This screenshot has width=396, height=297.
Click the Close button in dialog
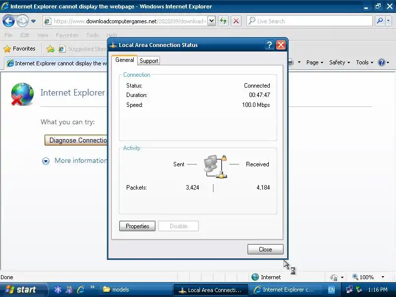point(265,249)
